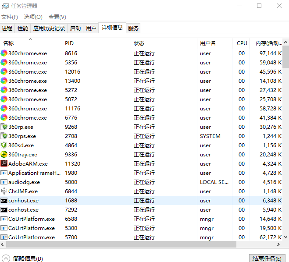Select the 详细信息 tab
This screenshot has width=289, height=262.
pos(112,28)
